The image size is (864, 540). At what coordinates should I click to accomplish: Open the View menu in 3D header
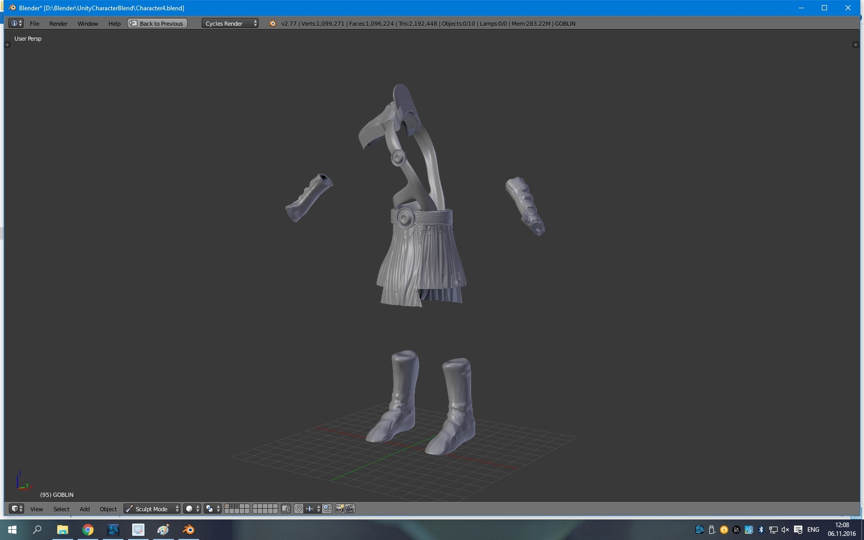coord(37,509)
